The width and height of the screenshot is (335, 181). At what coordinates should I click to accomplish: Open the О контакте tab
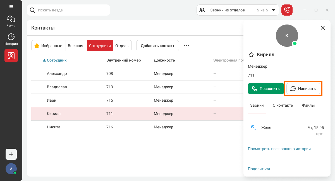click(x=283, y=105)
